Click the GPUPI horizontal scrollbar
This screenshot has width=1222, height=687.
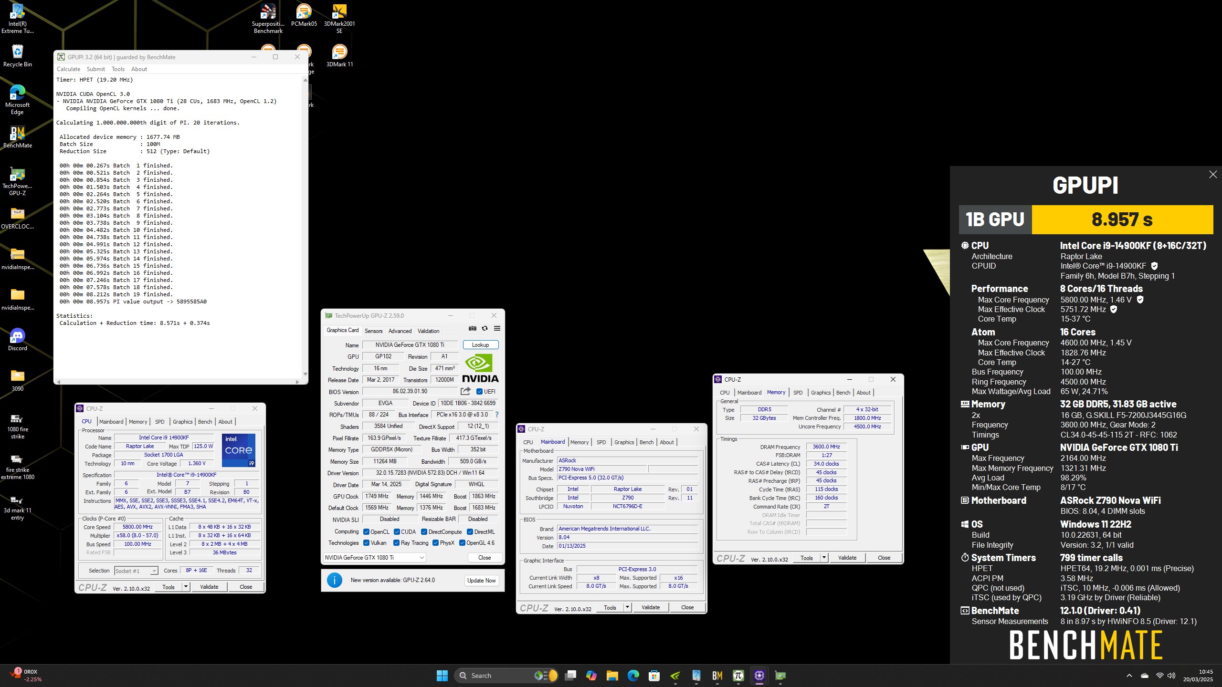pos(178,382)
